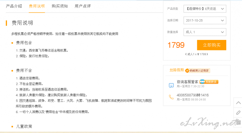Click the chat bubble customer service icon
242x133 pixels.
(x=171, y=85)
